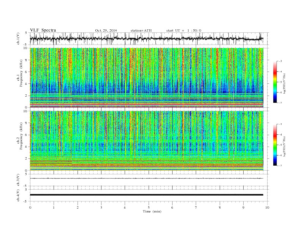
Task: Click the 'VLF Spectra' title text
Action: click(x=43, y=30)
